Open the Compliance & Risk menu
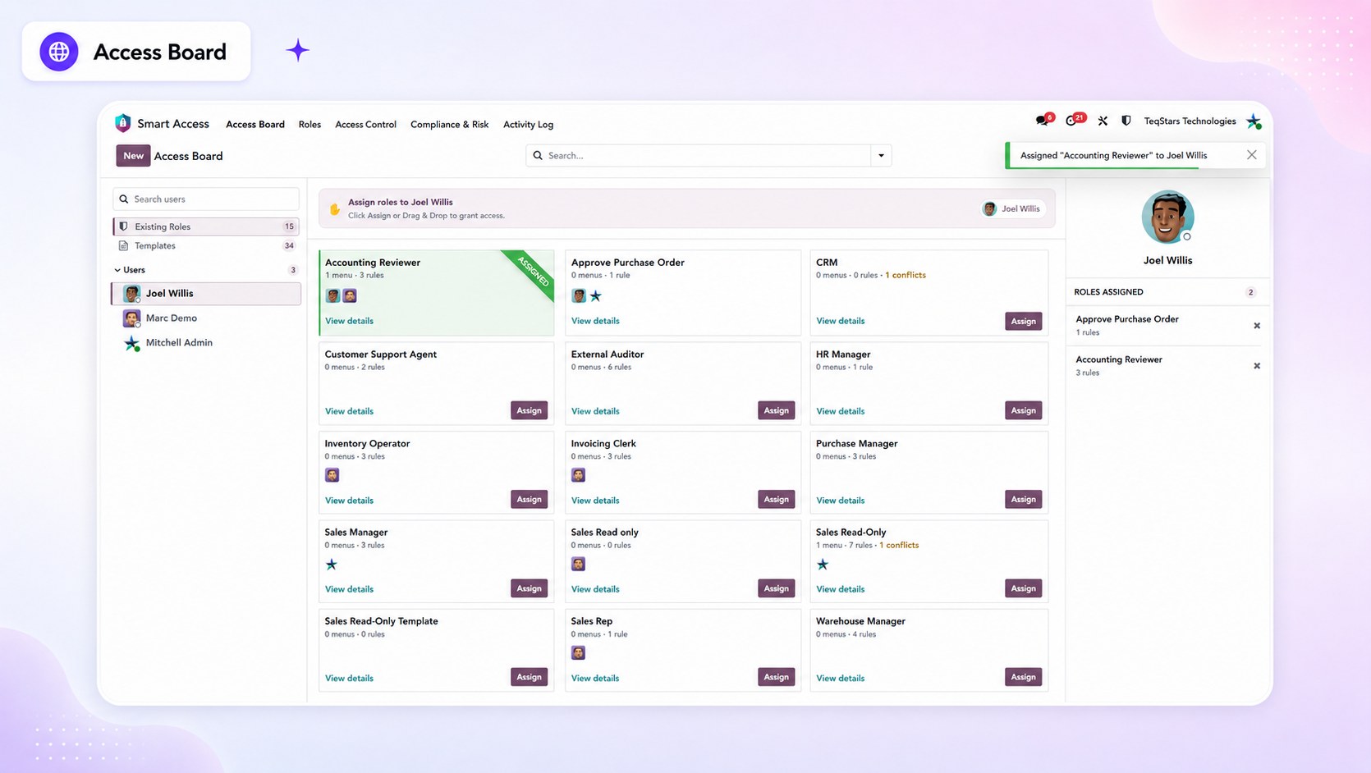Screen dimensions: 1371x773 pos(449,125)
